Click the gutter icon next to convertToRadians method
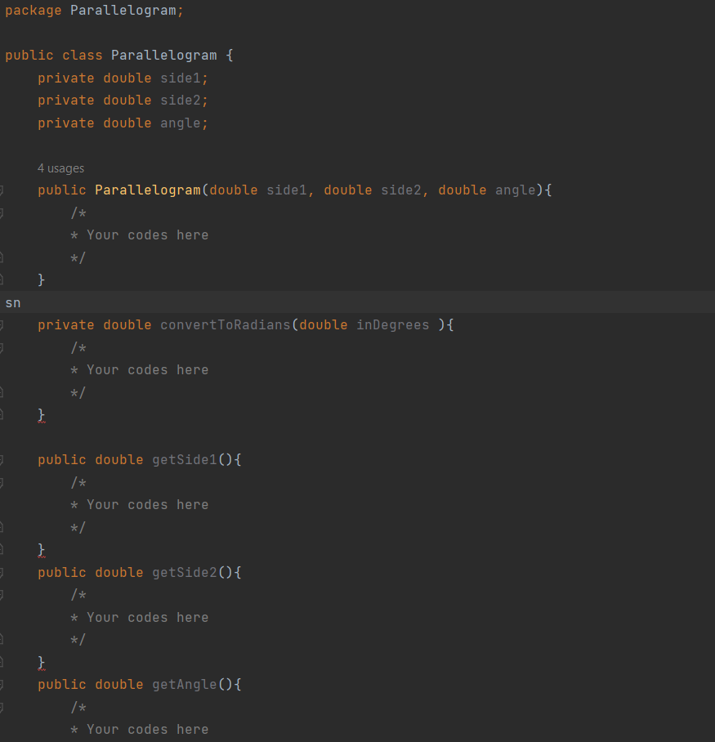The height and width of the screenshot is (742, 715). pos(3,324)
